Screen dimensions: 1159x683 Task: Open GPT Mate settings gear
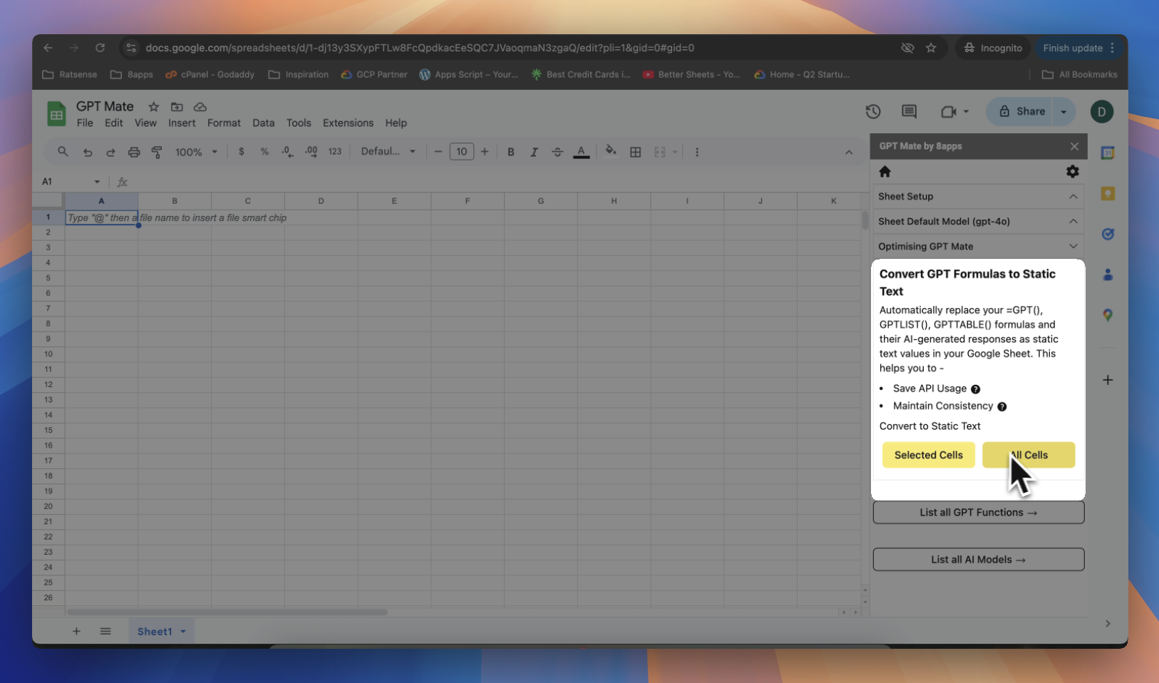click(1072, 172)
